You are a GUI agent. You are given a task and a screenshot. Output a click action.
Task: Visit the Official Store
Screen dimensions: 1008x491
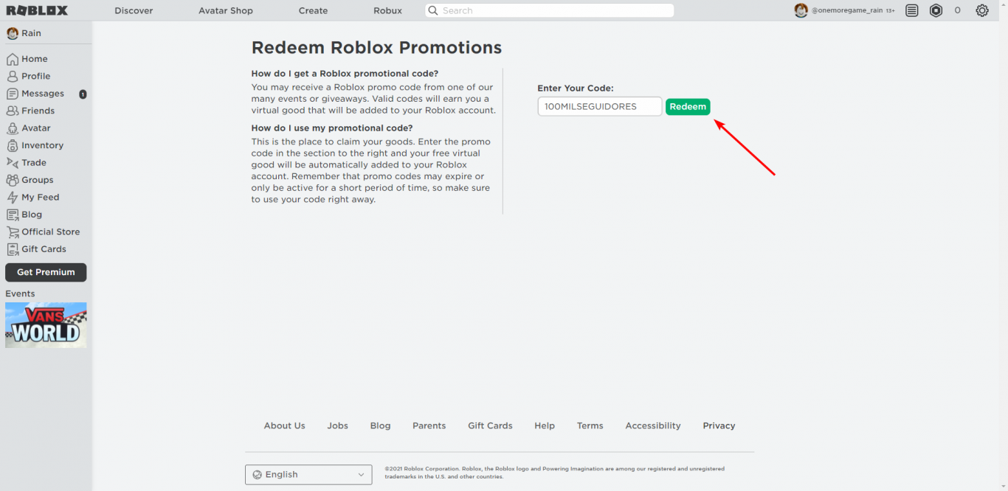49,231
